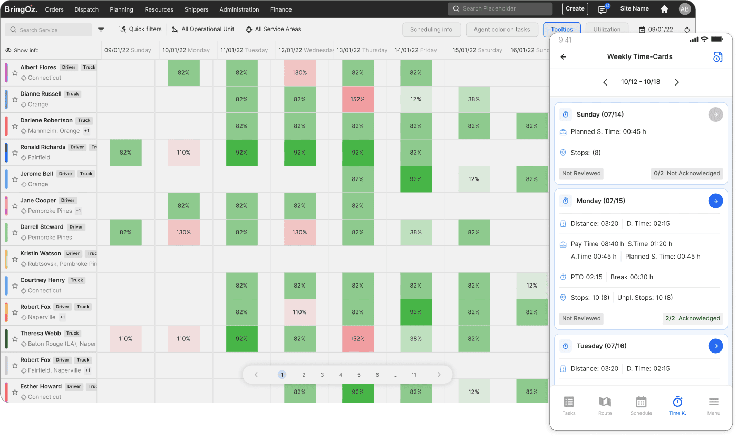The height and width of the screenshot is (437, 737).
Task: Select Dianne Russell's 152% Thursday cell
Action: click(x=358, y=99)
